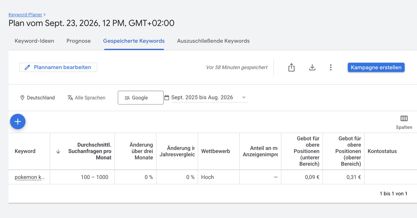This screenshot has width=417, height=218.
Task: Click the share plan icon
Action: click(x=291, y=67)
